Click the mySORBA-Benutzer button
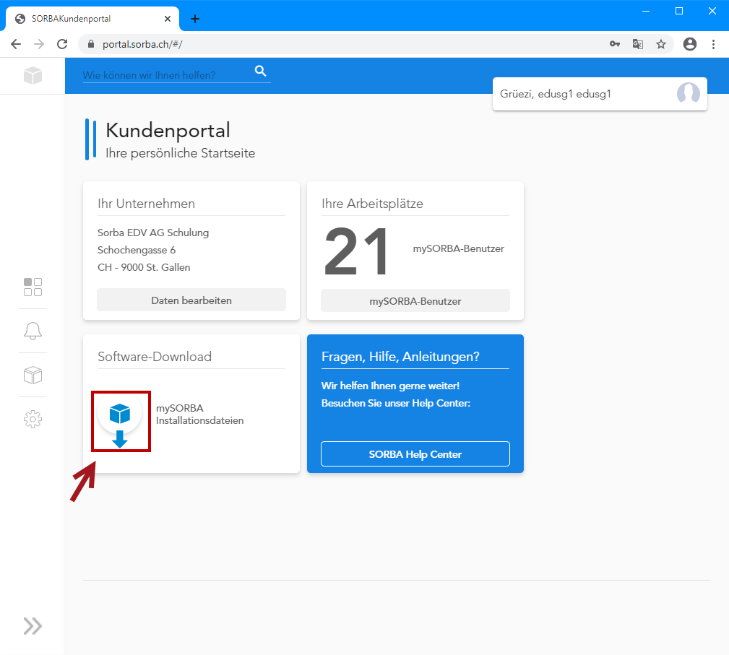The width and height of the screenshot is (729, 655). click(415, 301)
